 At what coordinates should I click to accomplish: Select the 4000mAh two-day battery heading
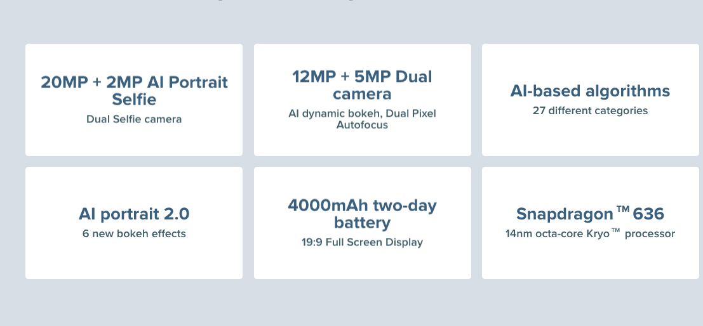pos(362,214)
